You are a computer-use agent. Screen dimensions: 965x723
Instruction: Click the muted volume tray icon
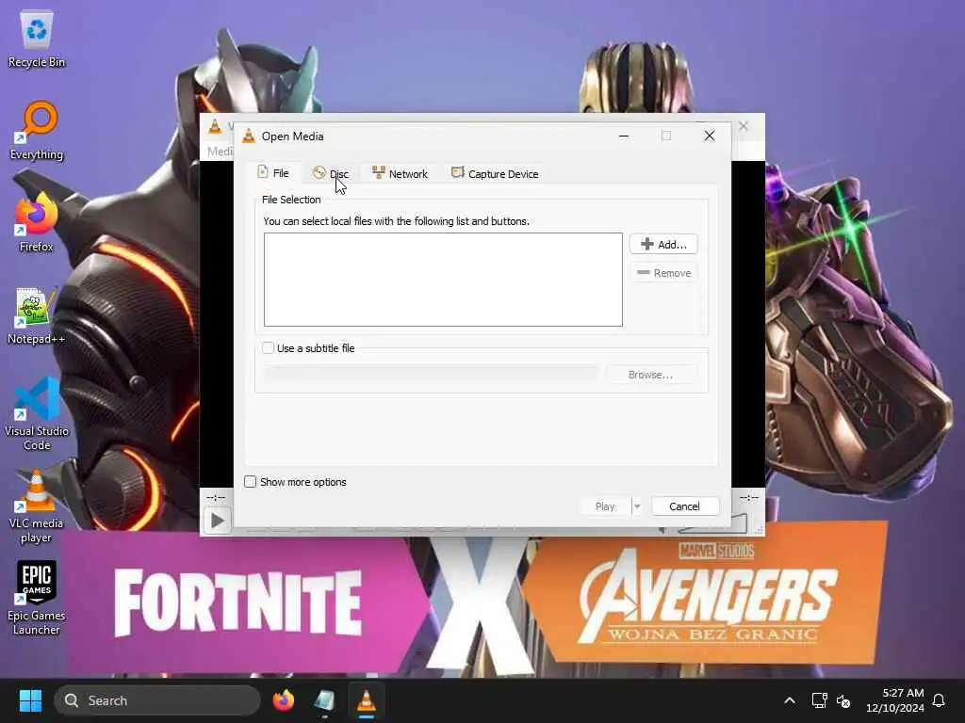(843, 700)
